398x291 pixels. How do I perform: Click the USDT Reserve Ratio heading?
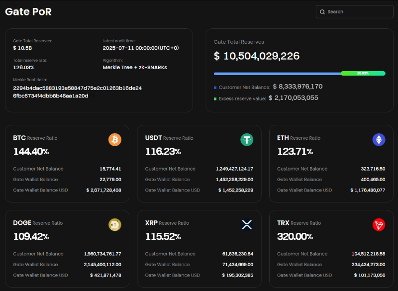pyautogui.click(x=169, y=138)
